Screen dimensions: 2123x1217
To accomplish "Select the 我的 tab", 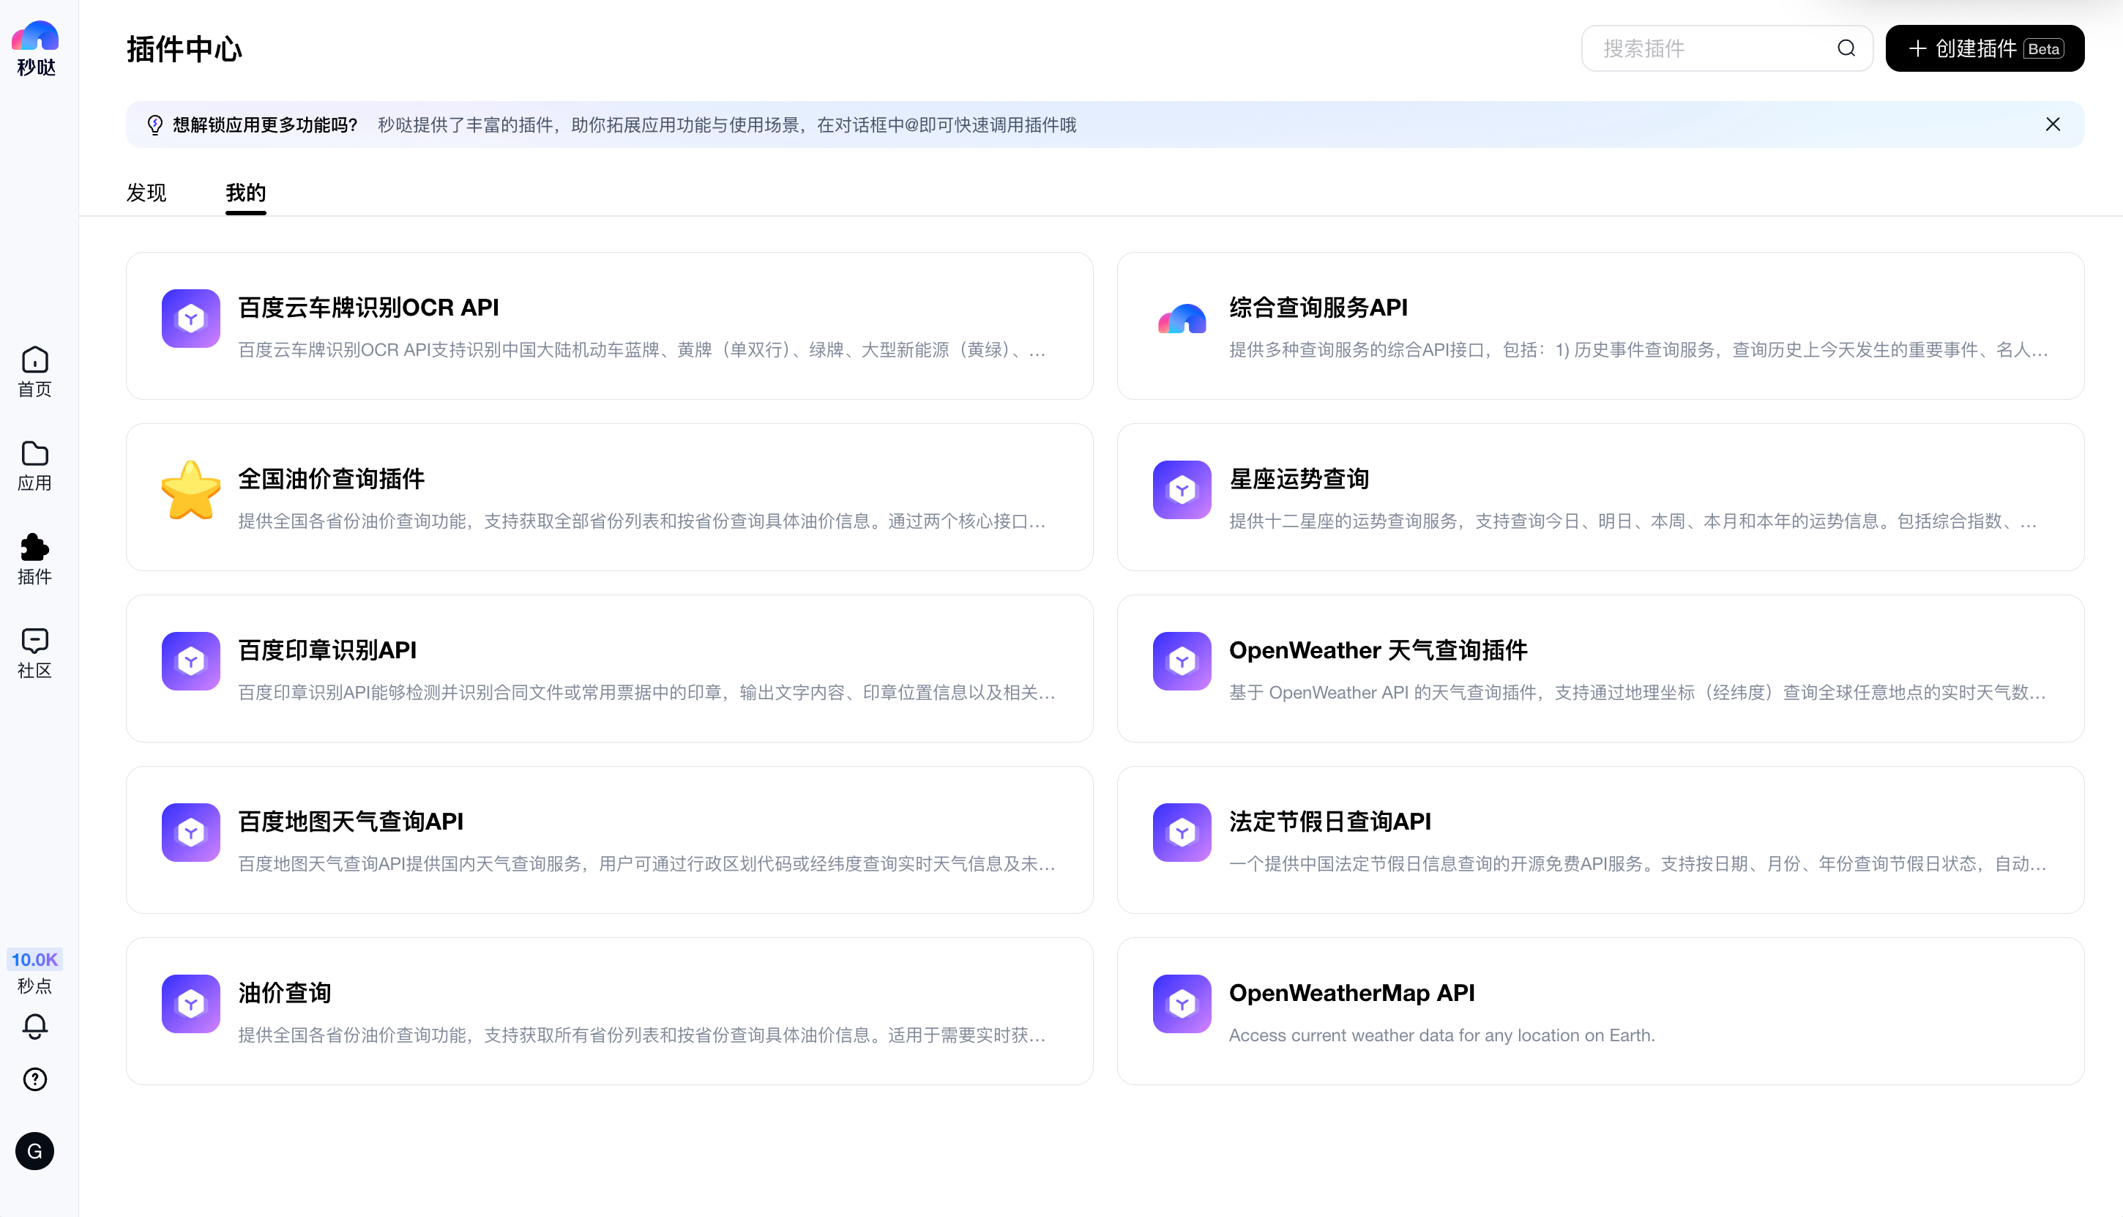I will click(x=246, y=193).
